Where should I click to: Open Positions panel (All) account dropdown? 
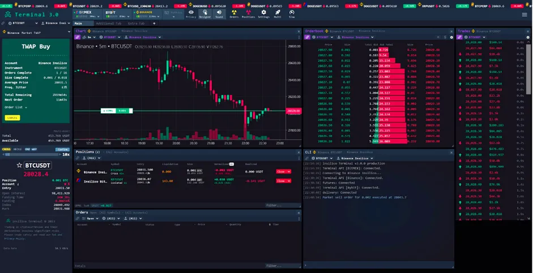click(92, 158)
